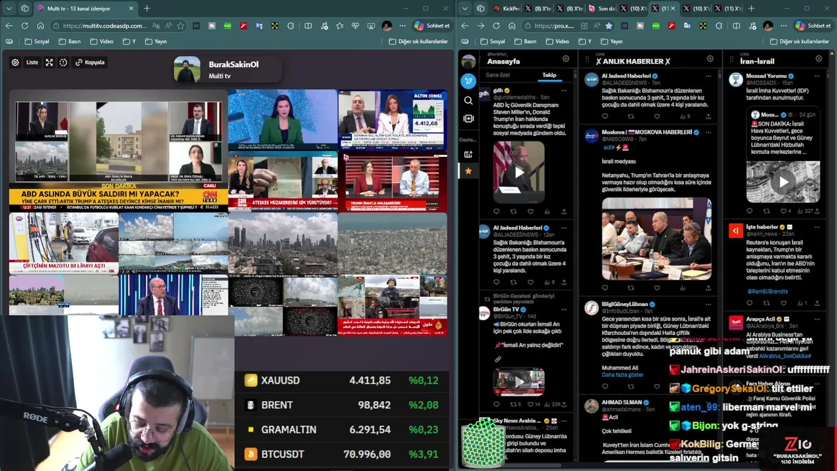Open search magnifier in X Pro sidebar
Image resolution: width=837 pixels, height=471 pixels.
click(468, 100)
